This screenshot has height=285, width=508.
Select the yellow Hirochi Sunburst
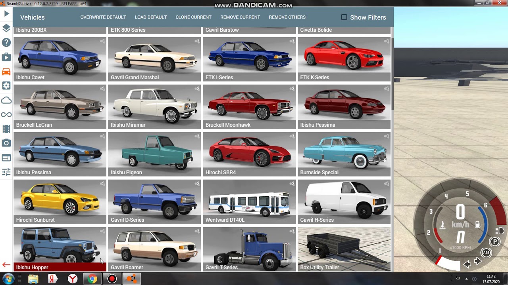(60, 202)
